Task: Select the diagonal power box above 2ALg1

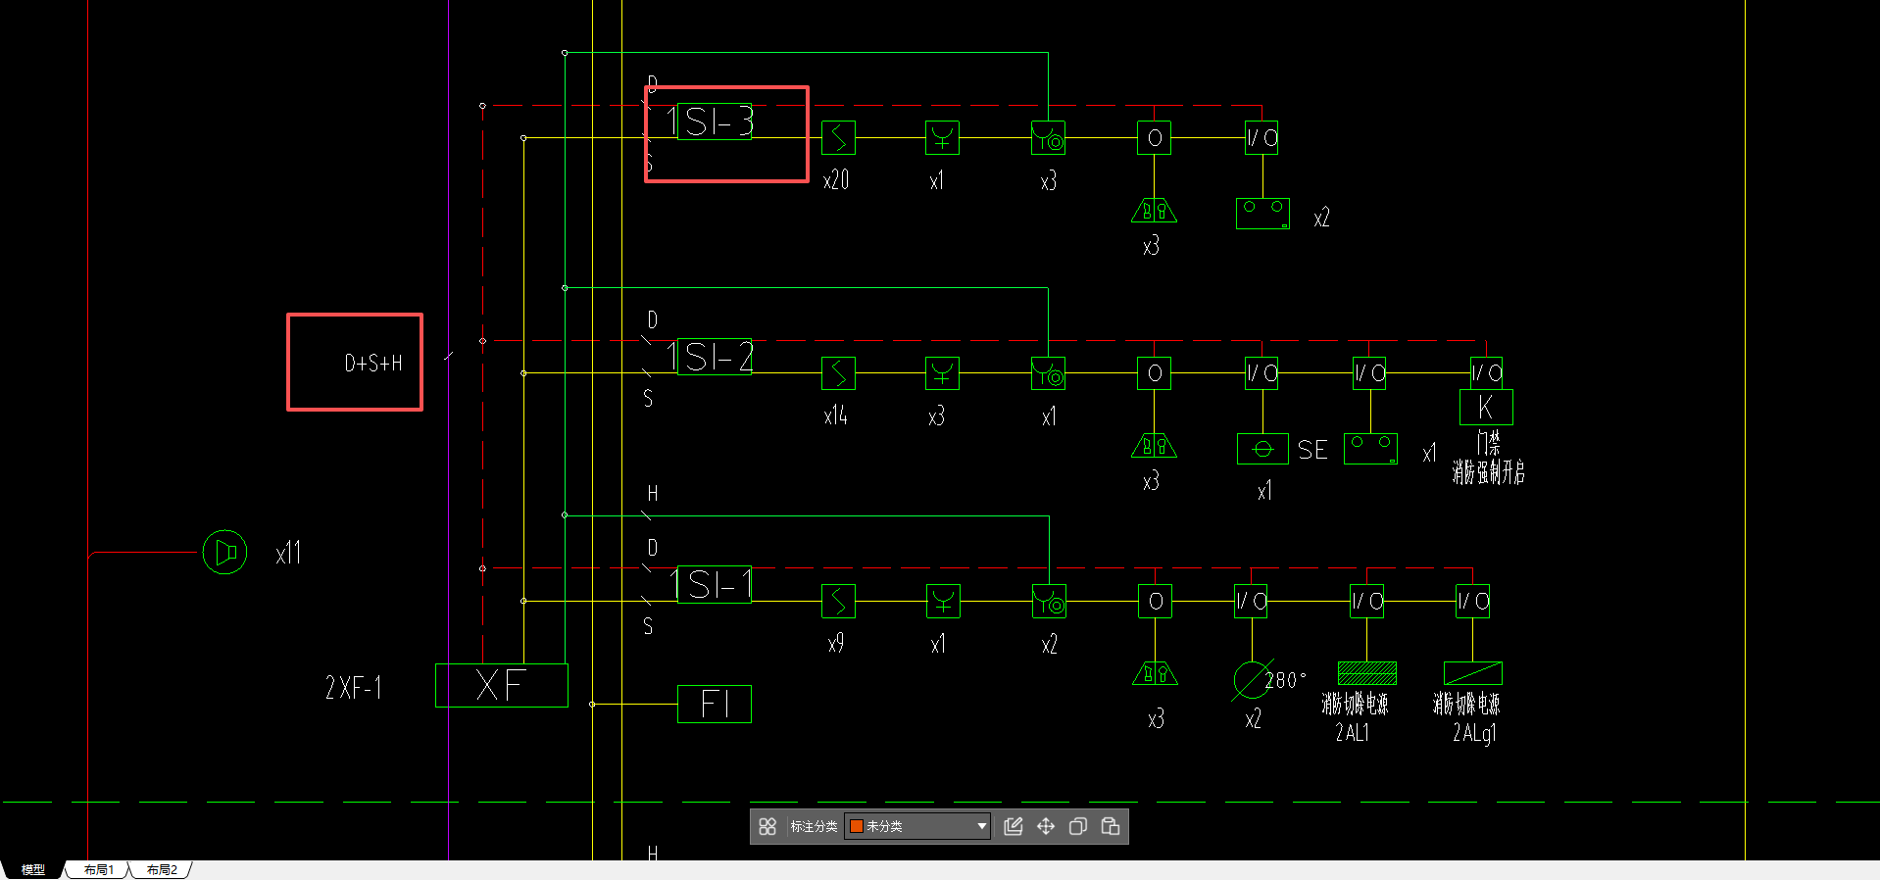Action: click(x=1473, y=673)
